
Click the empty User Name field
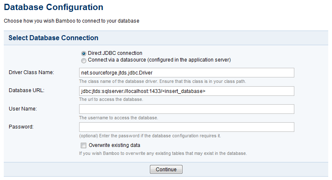187,109
